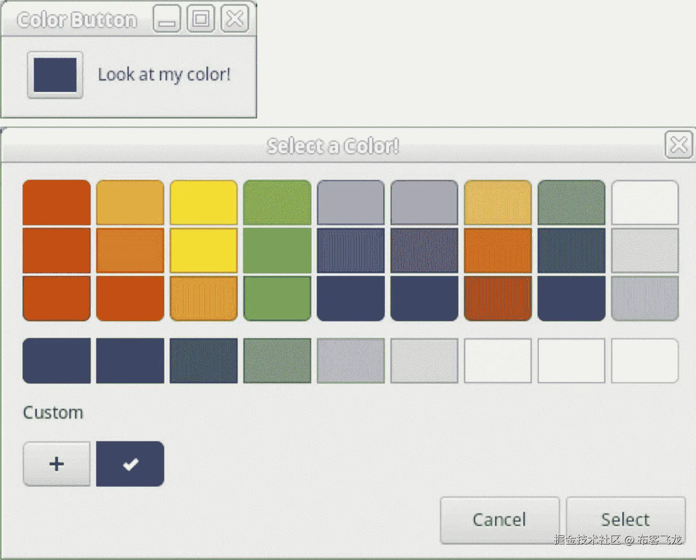Select the burnt orange swatch in the third row
696x560 pixels.
[x=498, y=298]
